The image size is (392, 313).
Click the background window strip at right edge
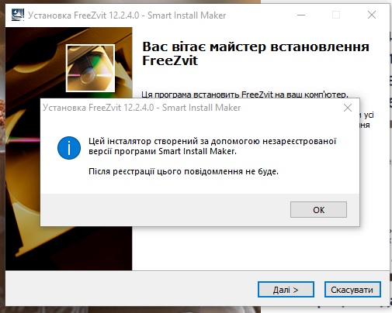pos(390,155)
